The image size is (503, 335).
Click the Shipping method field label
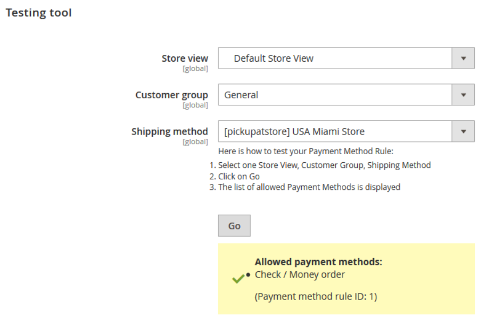coord(169,132)
